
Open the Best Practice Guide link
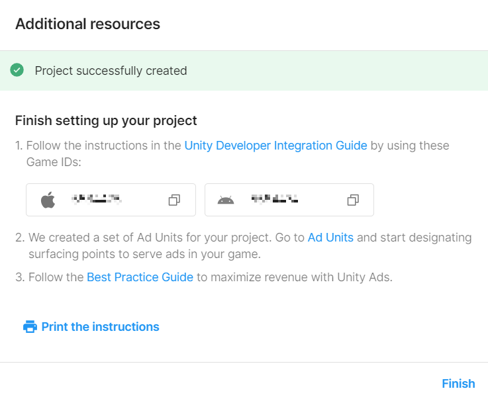(x=140, y=277)
